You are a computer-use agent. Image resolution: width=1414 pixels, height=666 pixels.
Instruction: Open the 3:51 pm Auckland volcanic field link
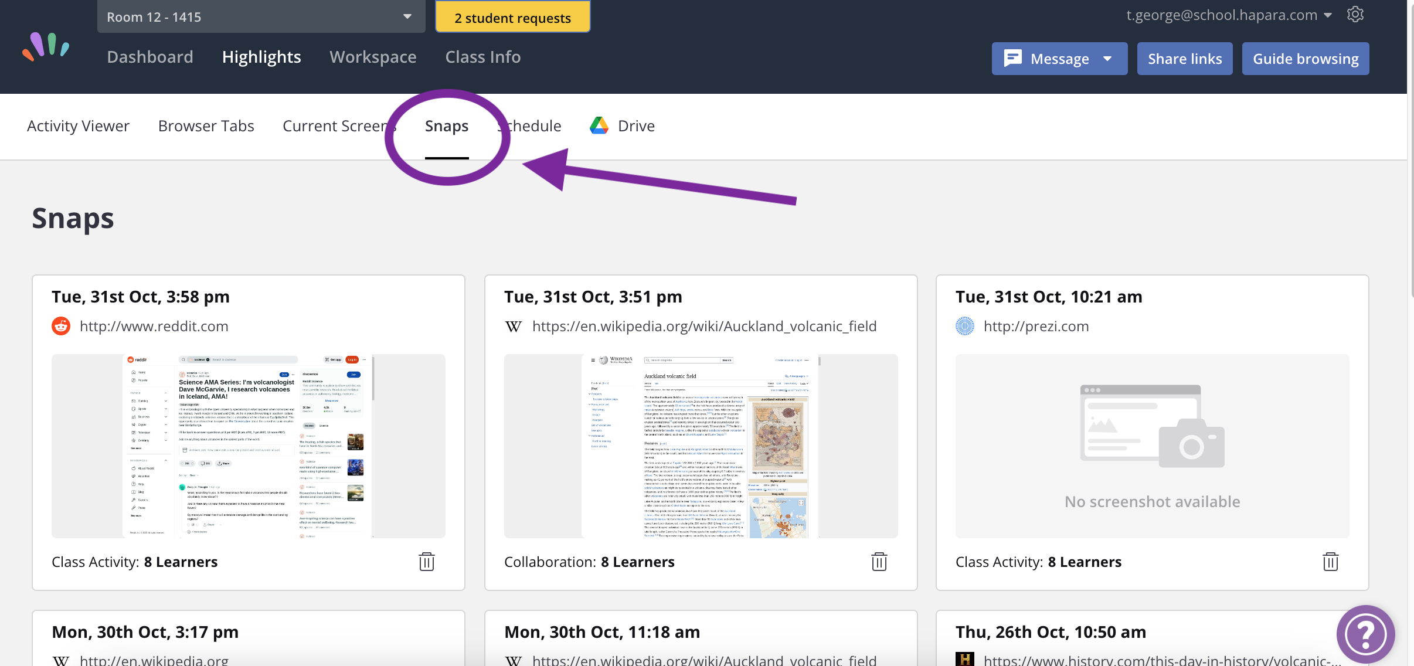coord(705,326)
